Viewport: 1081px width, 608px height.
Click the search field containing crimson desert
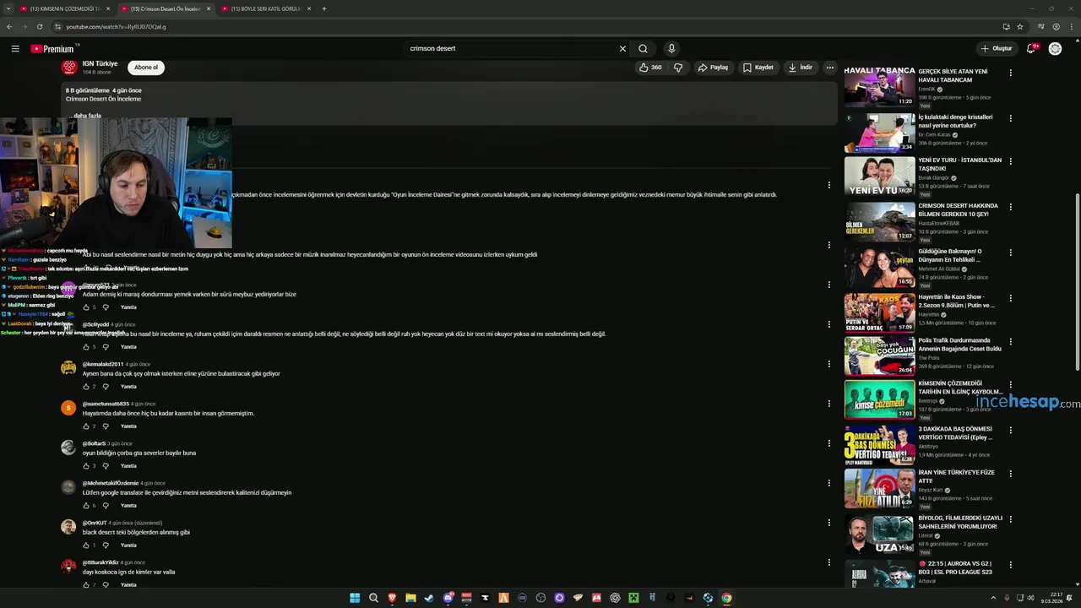(511, 49)
